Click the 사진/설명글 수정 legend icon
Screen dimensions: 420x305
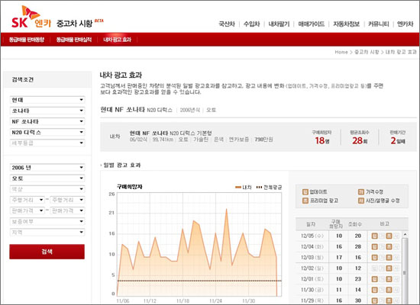[x=361, y=201]
